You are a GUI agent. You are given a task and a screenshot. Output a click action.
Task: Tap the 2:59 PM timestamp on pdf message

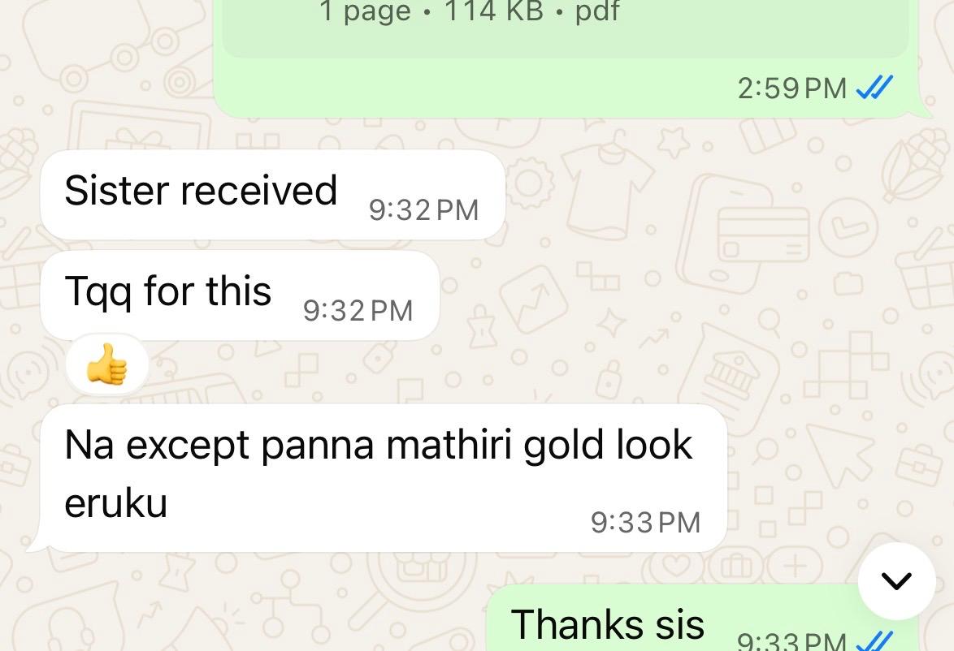791,88
